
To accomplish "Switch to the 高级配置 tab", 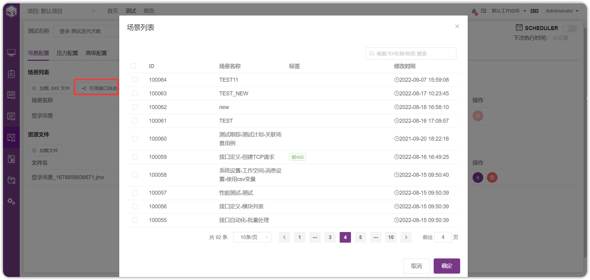I will coord(96,53).
